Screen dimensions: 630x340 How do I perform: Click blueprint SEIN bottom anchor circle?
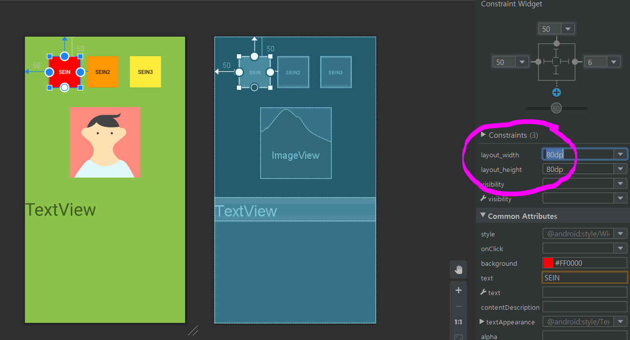(254, 87)
